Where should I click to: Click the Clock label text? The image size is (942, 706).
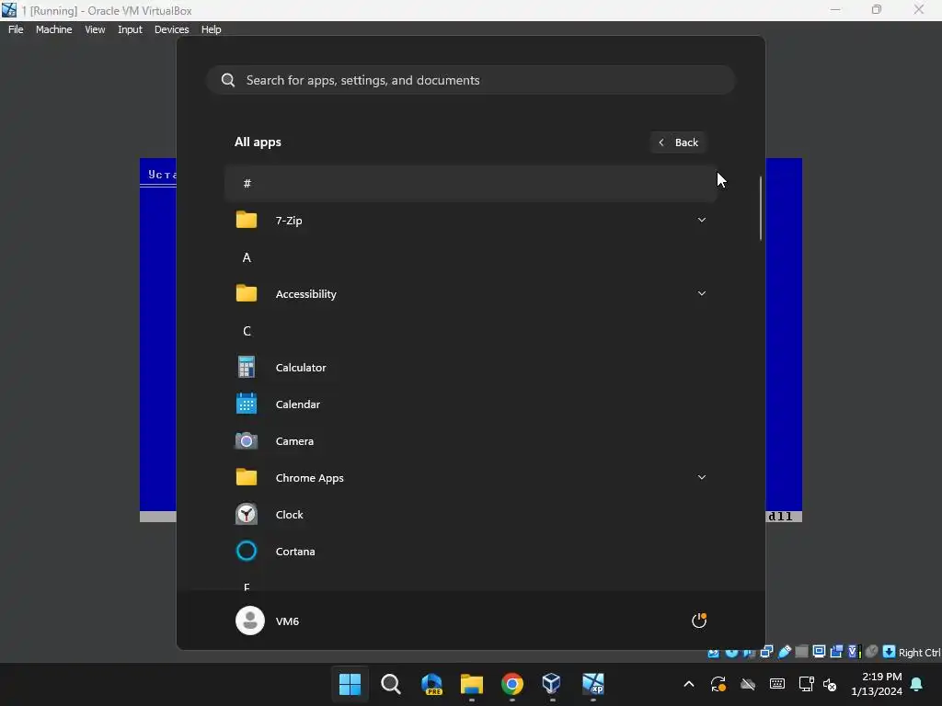(290, 515)
